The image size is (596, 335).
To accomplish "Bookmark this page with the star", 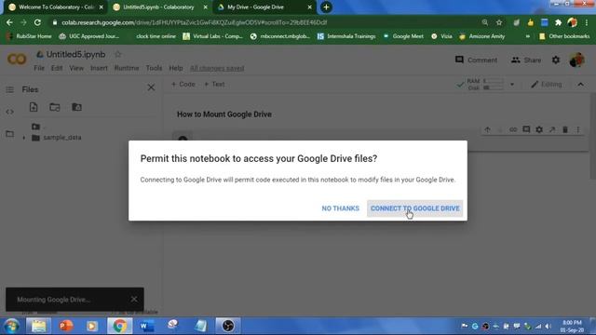I will point(499,22).
